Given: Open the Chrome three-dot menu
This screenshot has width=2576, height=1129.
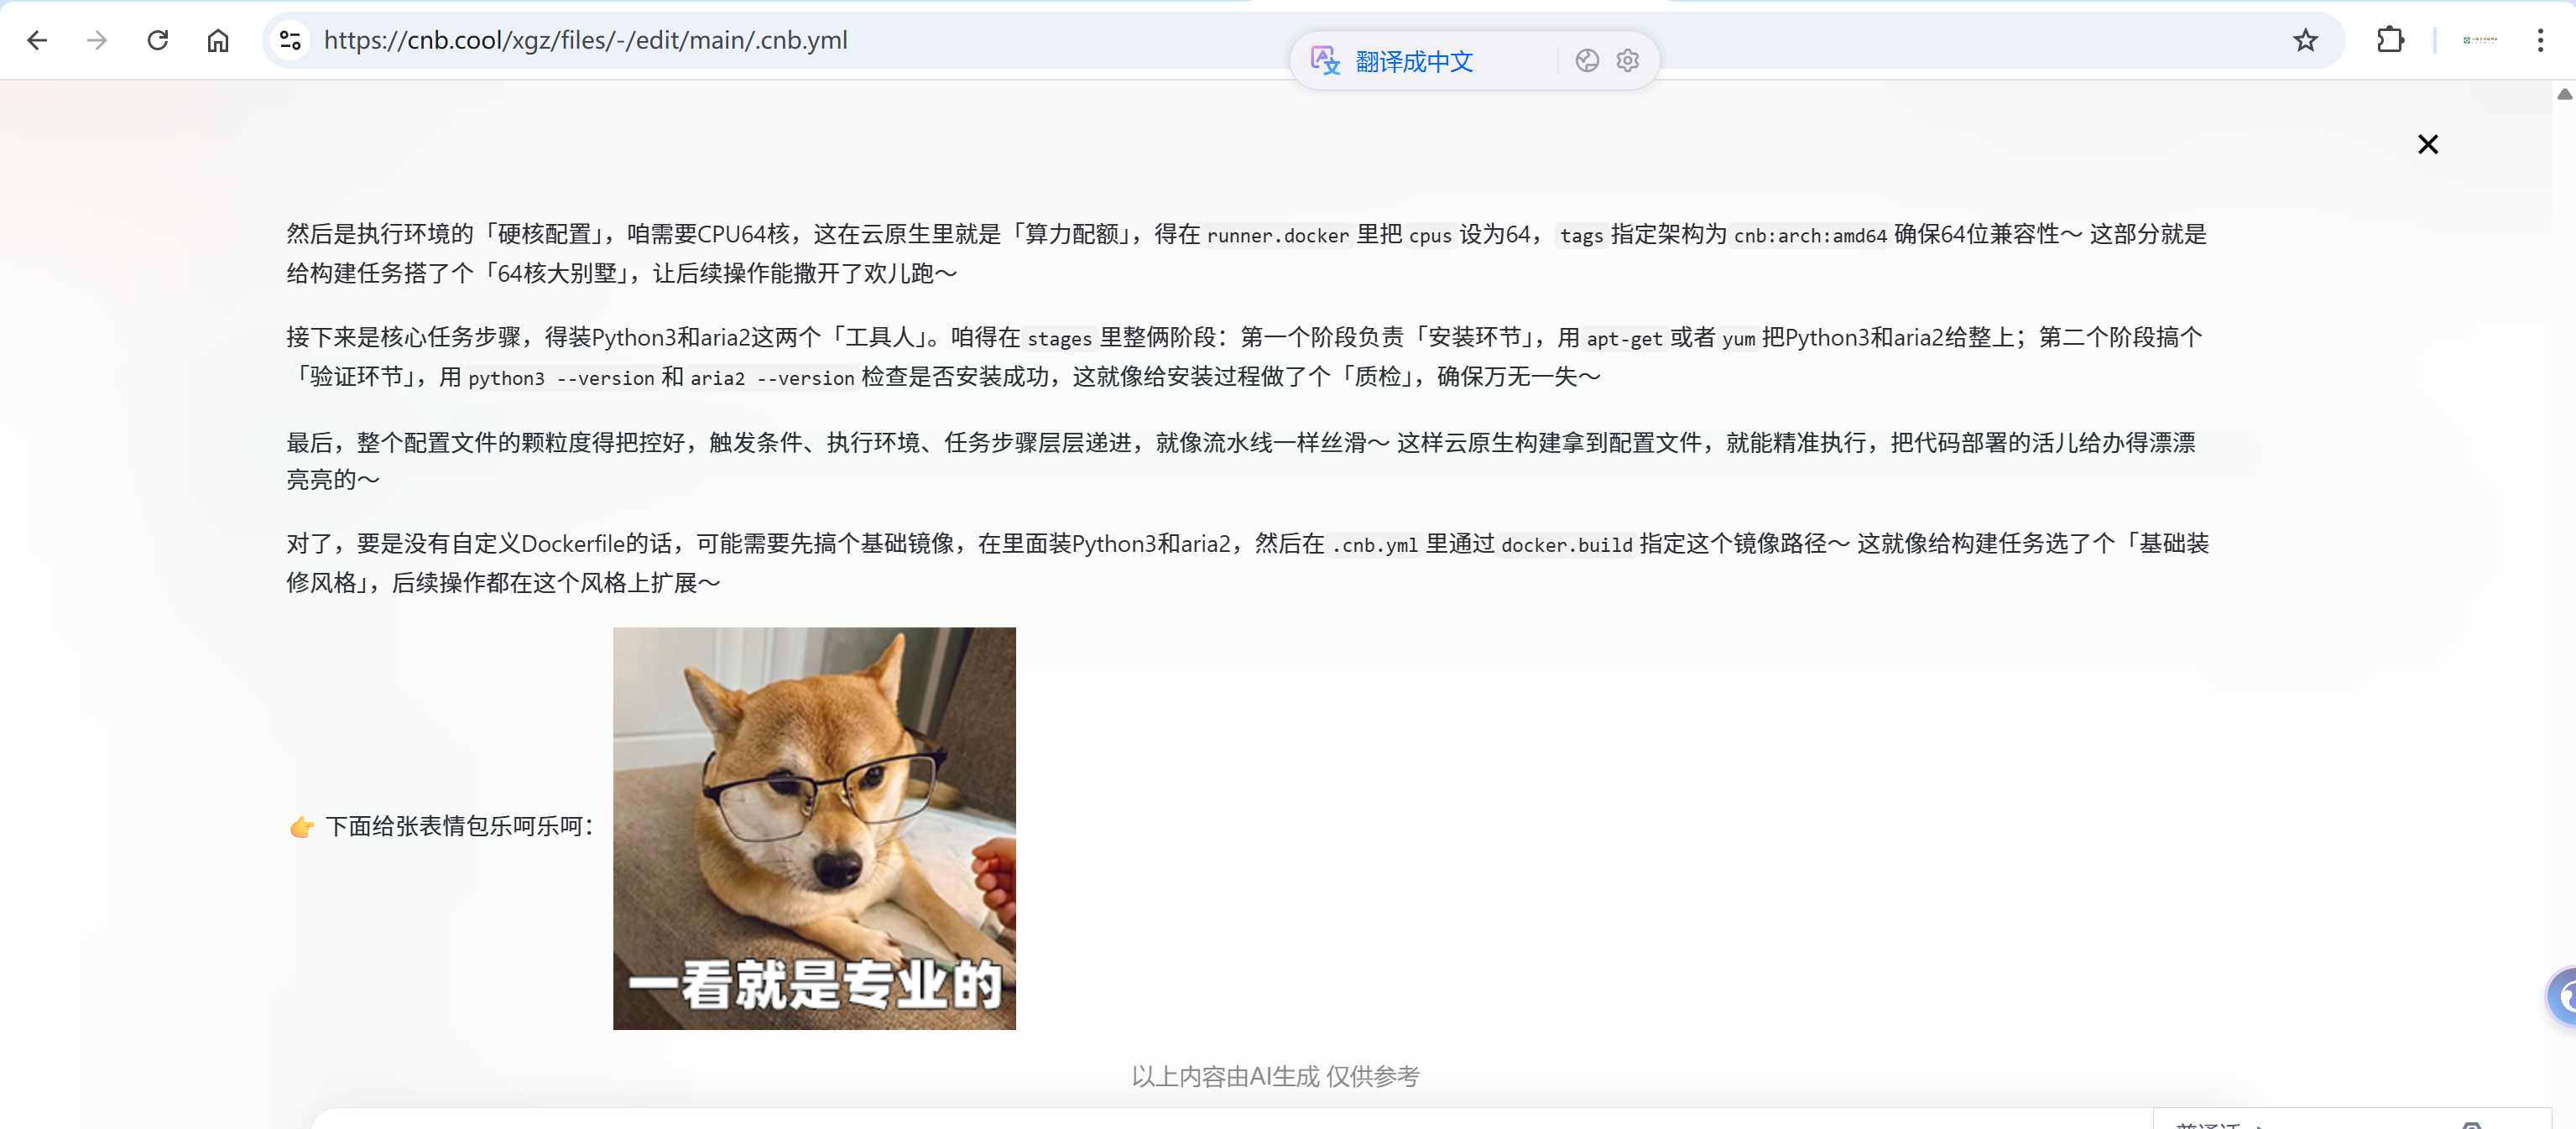Looking at the screenshot, I should click(x=2540, y=40).
